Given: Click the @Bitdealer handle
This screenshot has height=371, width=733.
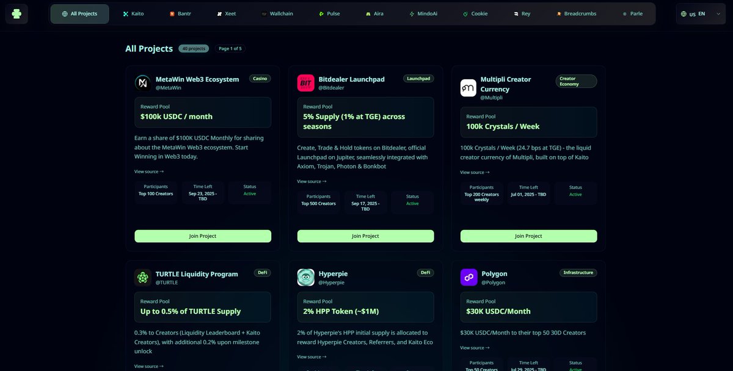Looking at the screenshot, I should [331, 88].
